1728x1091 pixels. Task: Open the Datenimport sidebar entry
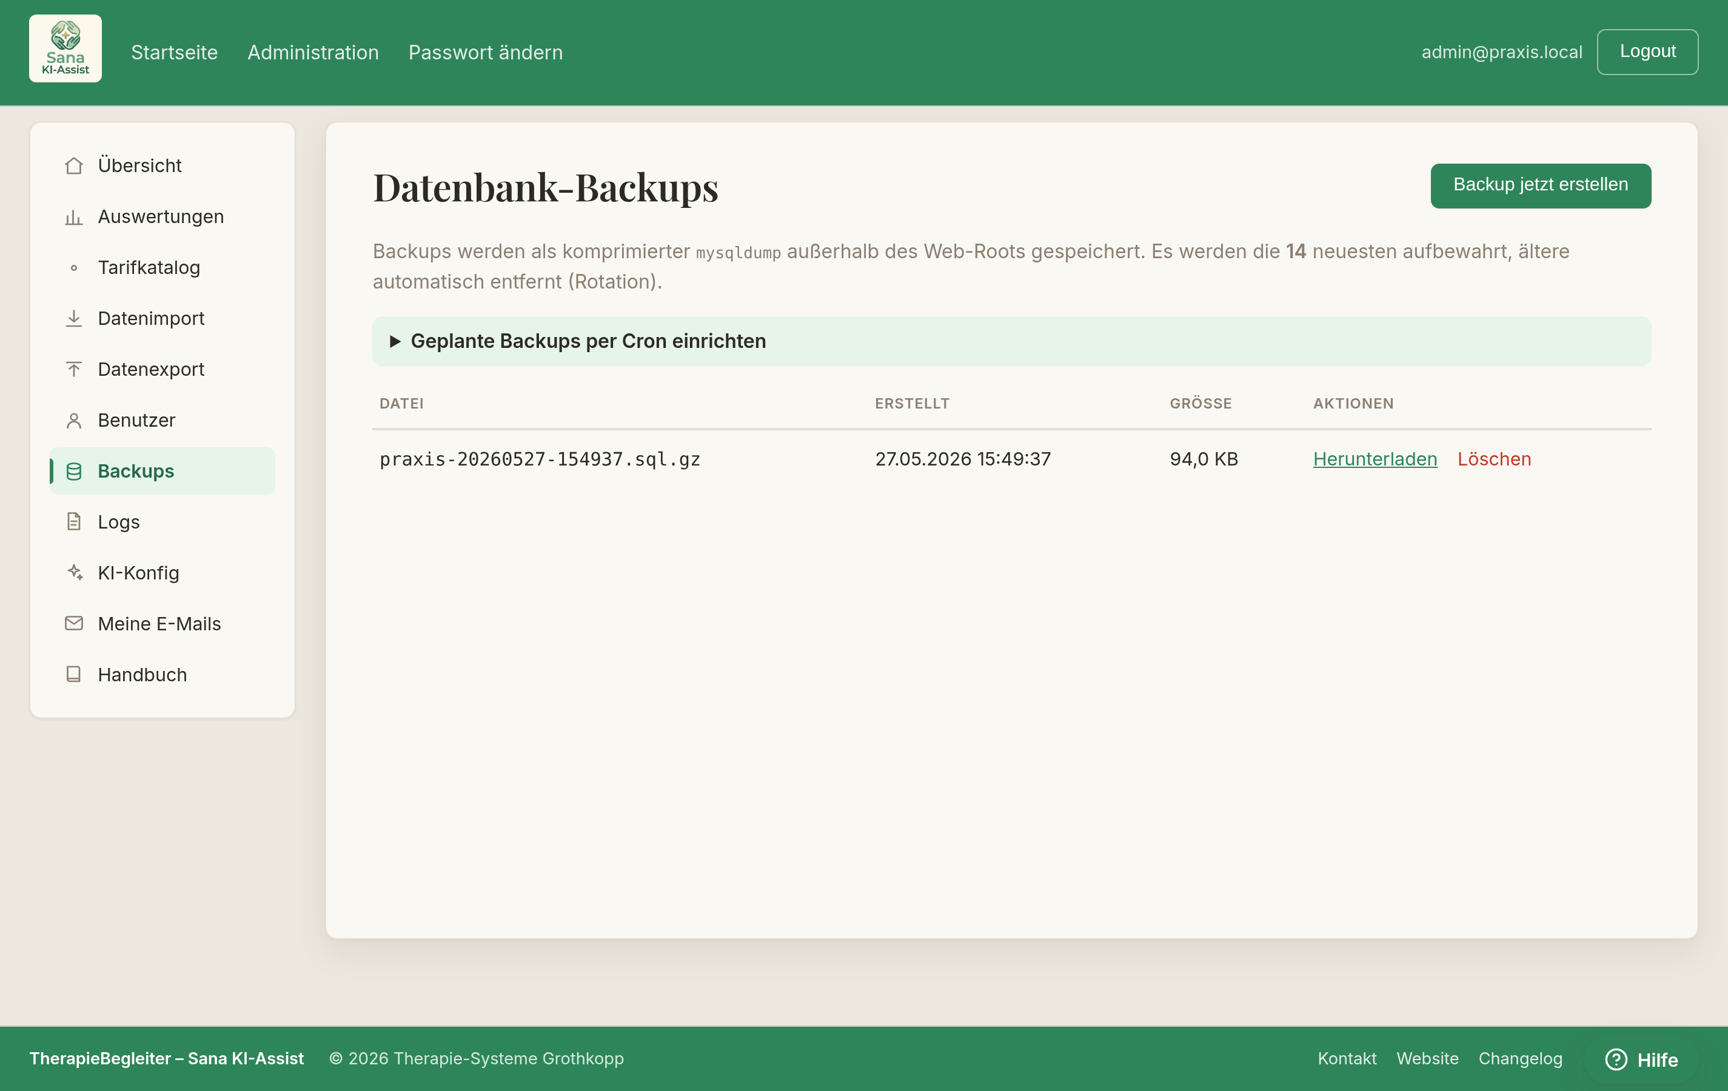click(x=162, y=318)
